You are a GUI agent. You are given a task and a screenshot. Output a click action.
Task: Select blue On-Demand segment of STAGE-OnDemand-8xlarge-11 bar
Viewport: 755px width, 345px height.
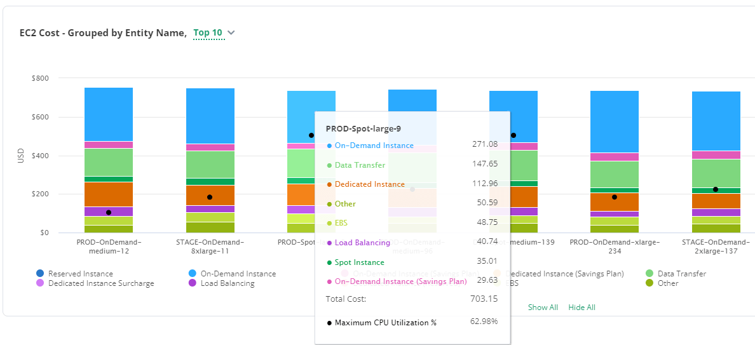[x=210, y=116]
